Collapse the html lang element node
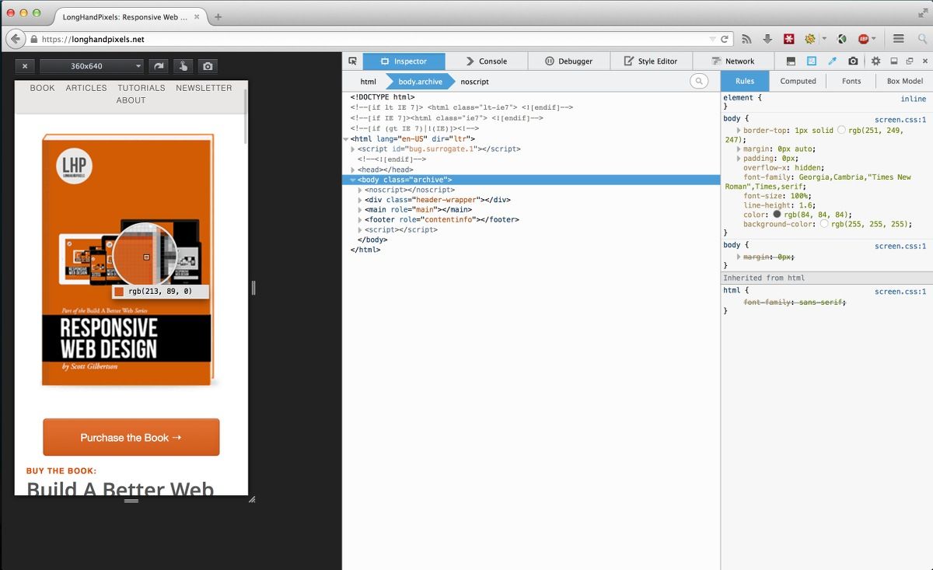 tap(346, 139)
